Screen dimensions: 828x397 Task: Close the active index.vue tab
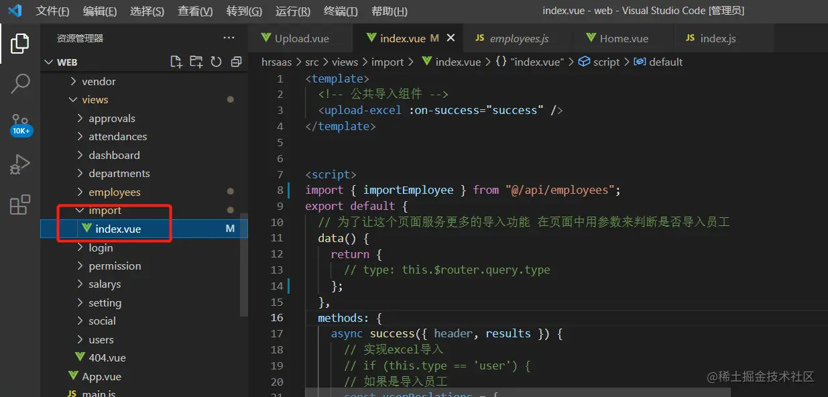tap(451, 38)
